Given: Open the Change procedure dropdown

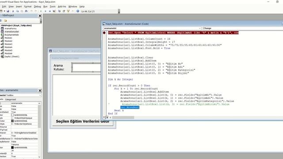Looking at the screenshot, I should (x=243, y=28).
